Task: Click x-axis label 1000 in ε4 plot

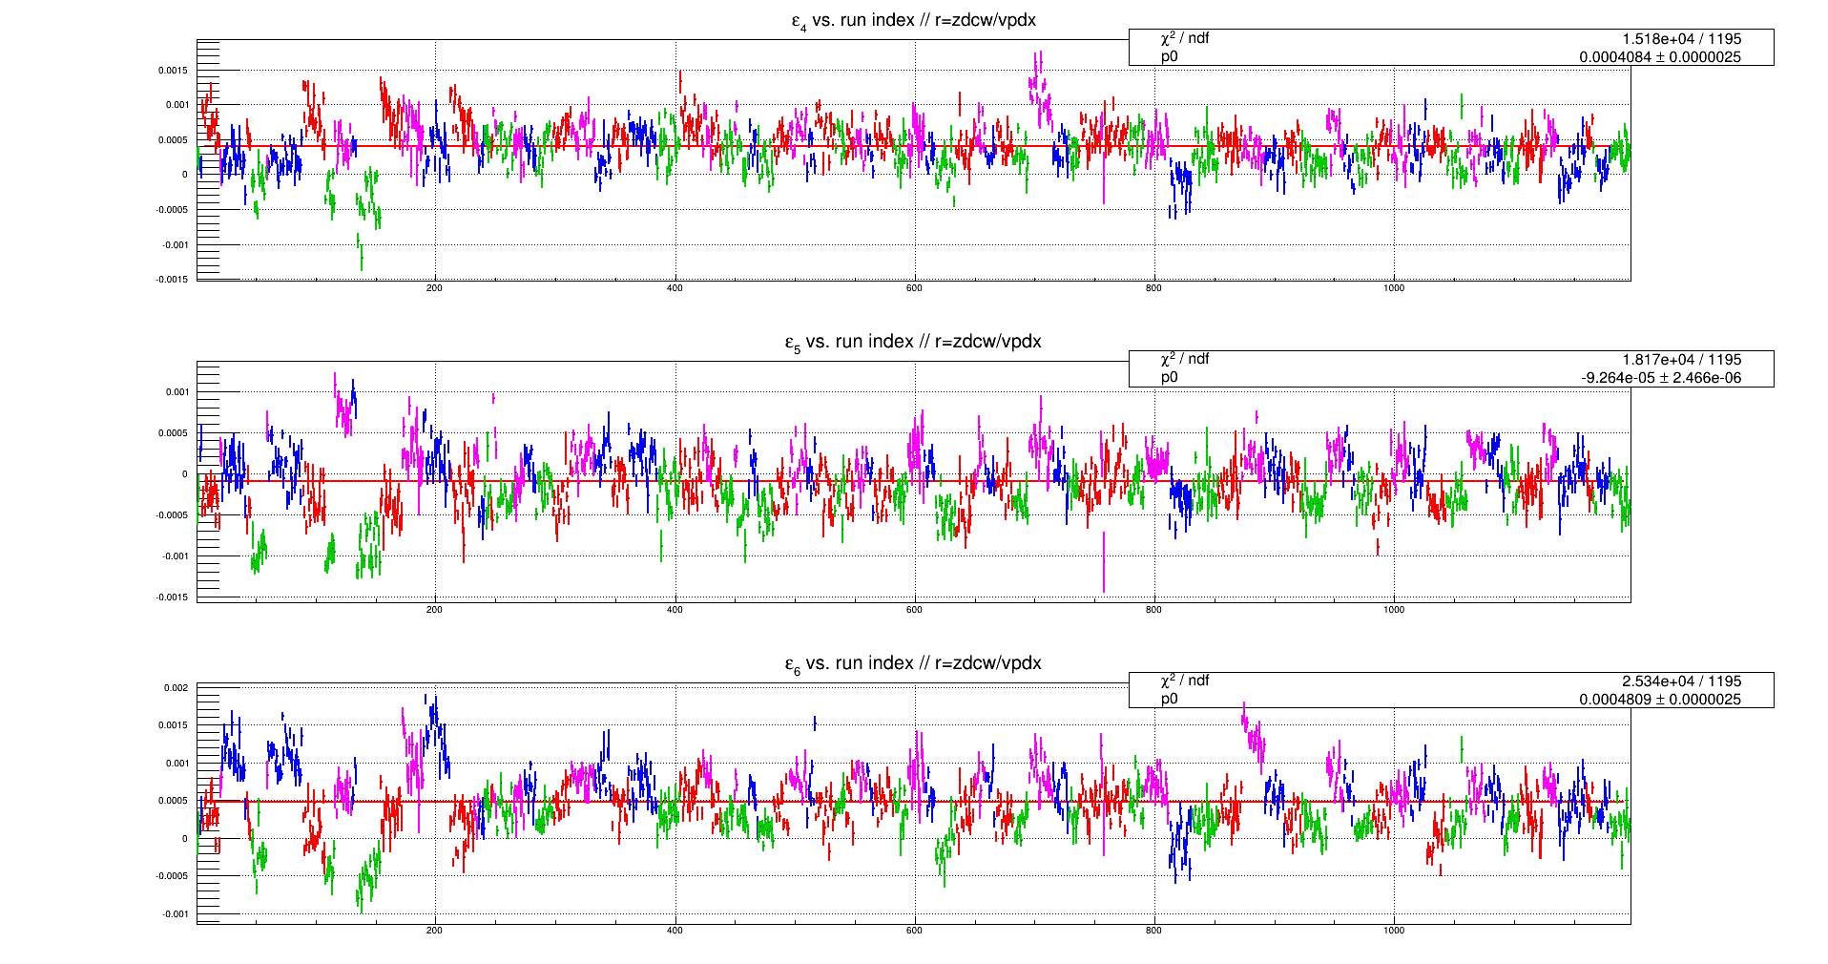Action: tap(1394, 288)
